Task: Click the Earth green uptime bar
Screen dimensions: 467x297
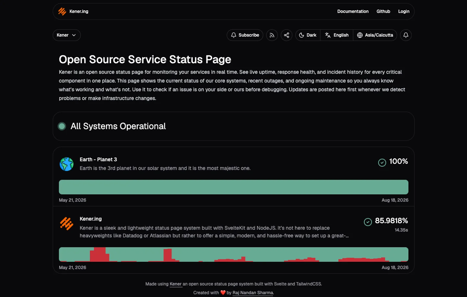Action: pos(233,187)
